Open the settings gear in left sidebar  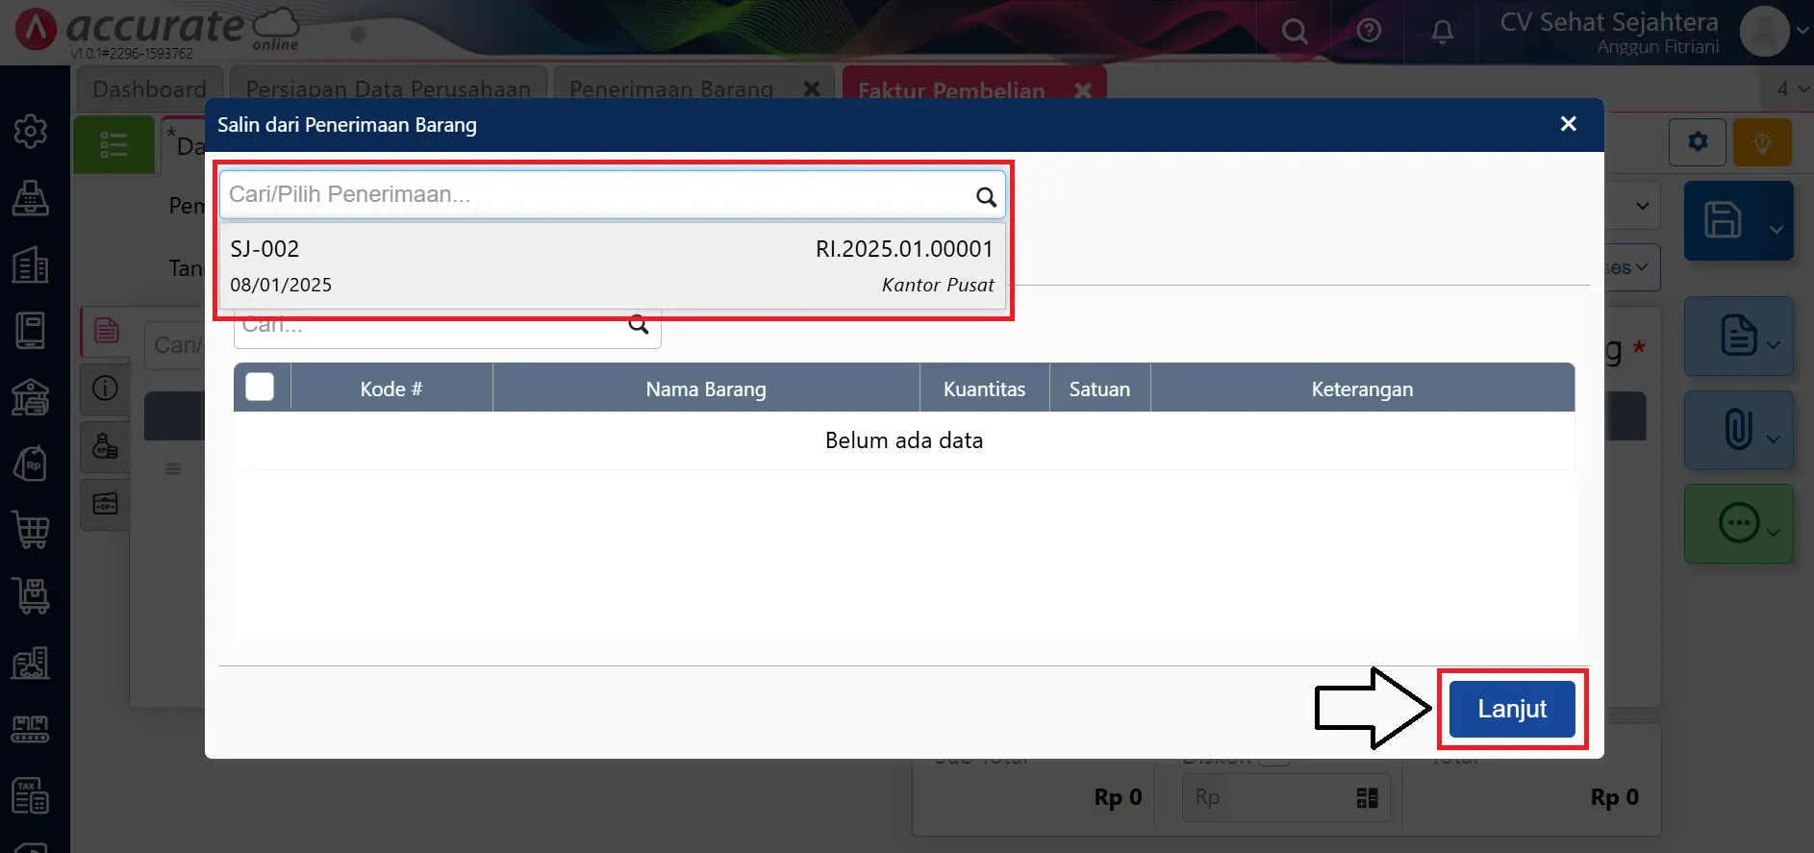31,131
